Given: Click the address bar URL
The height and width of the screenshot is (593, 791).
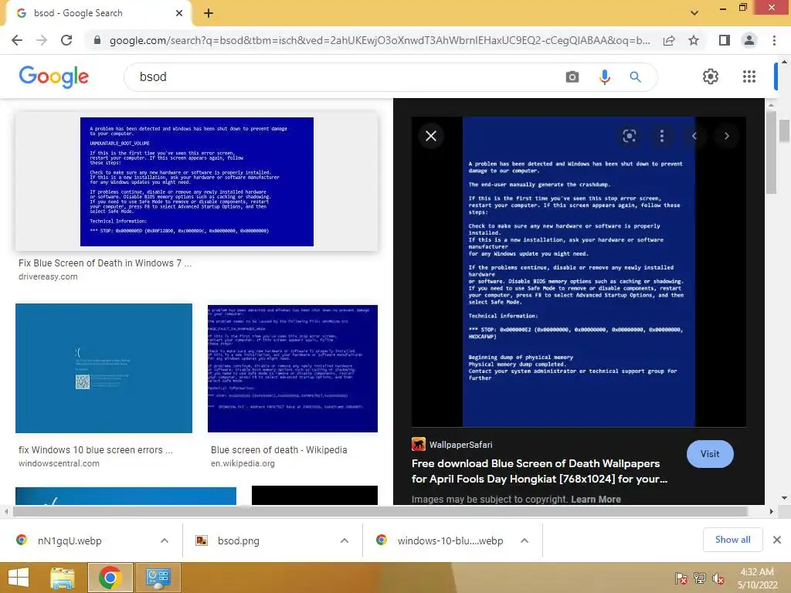Looking at the screenshot, I should [379, 40].
